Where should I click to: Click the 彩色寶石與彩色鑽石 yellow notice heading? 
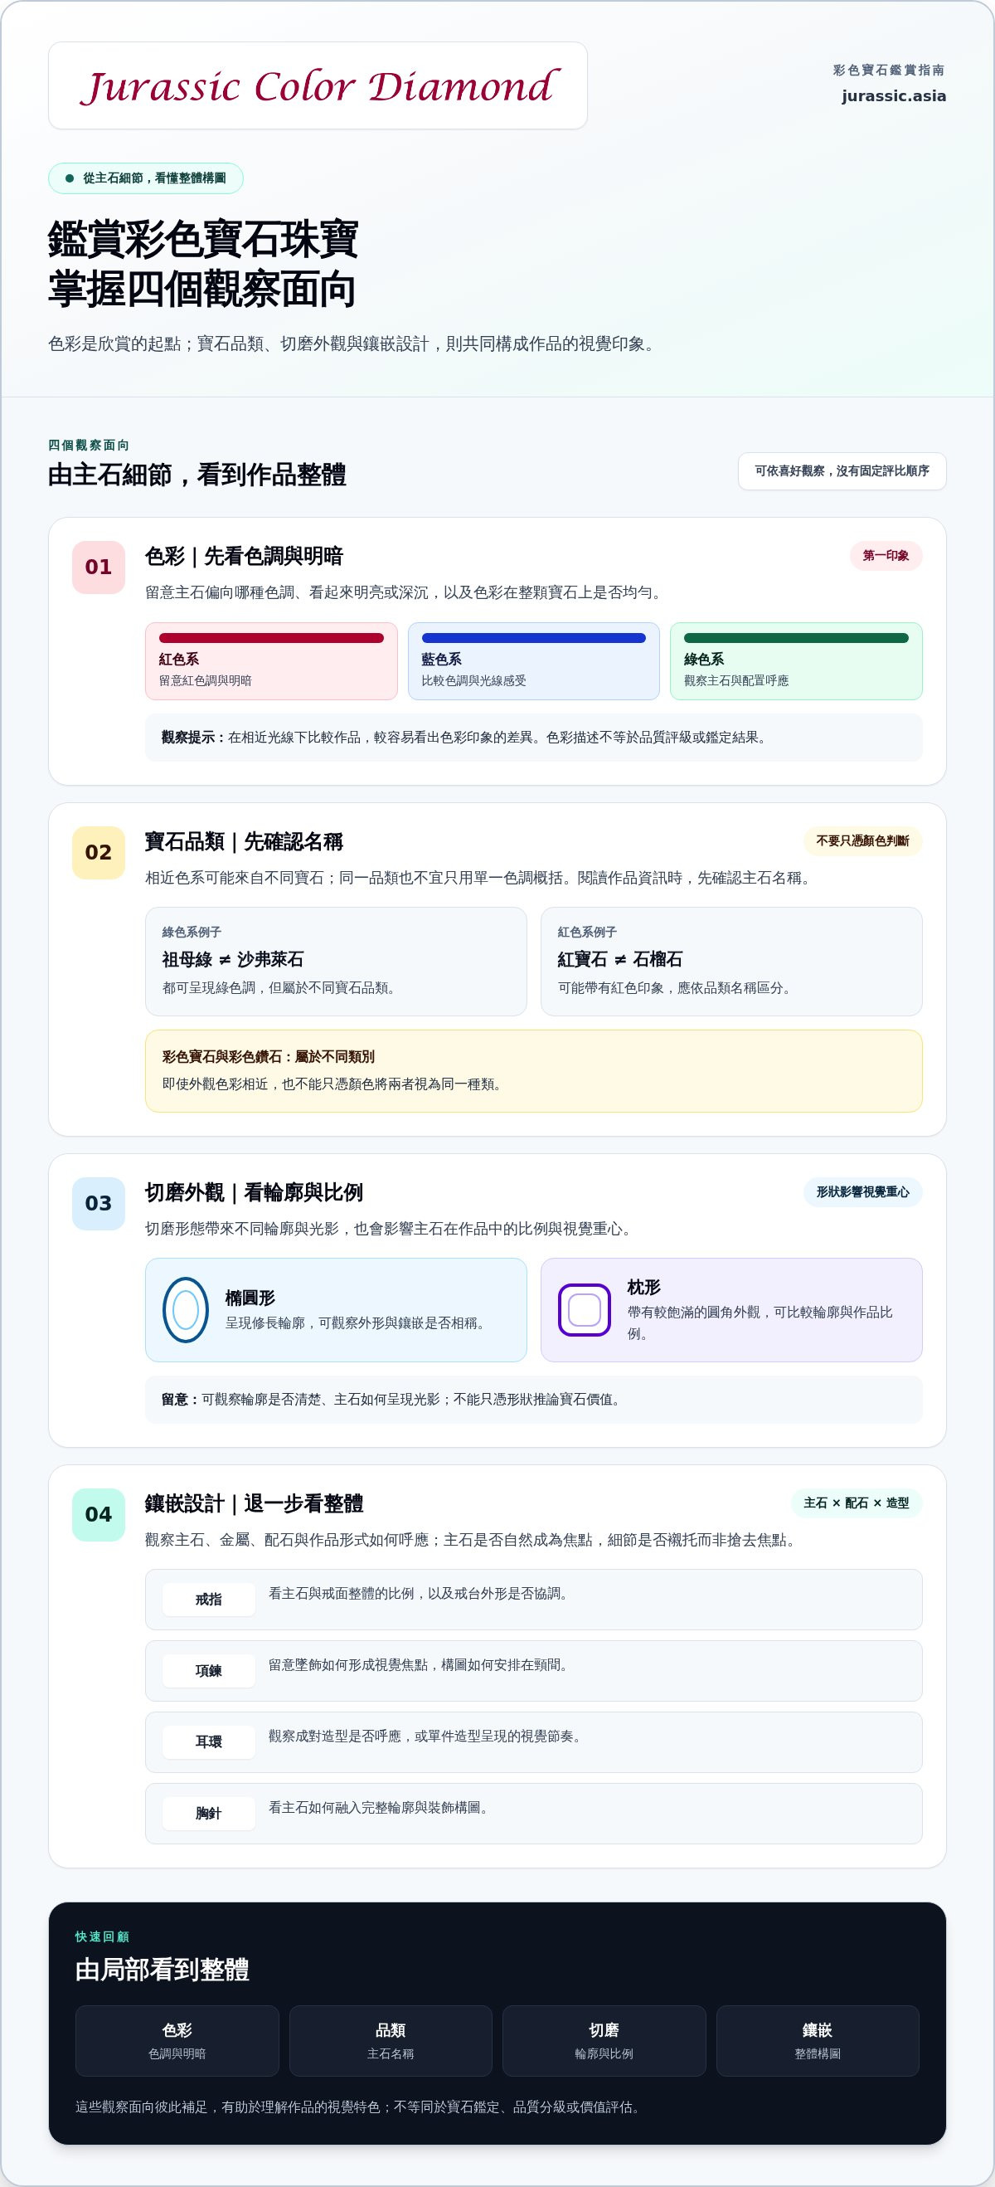[268, 1057]
